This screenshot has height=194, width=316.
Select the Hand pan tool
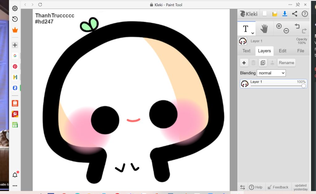[264, 29]
